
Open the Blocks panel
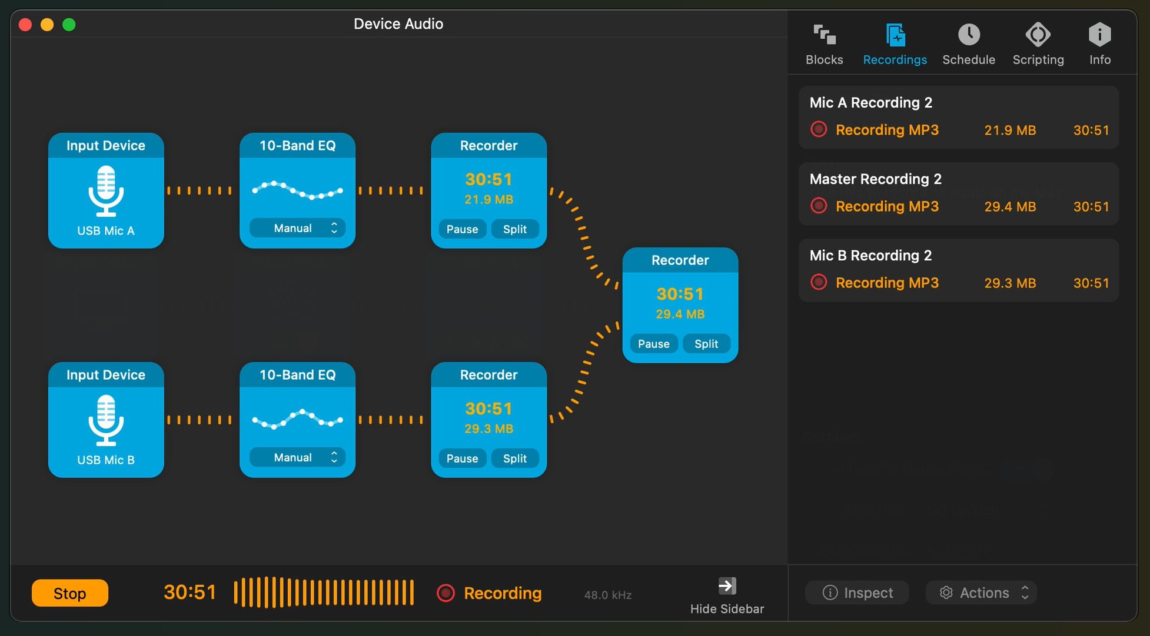point(823,41)
